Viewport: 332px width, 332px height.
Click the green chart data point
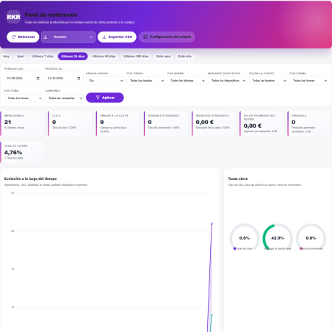point(212,315)
